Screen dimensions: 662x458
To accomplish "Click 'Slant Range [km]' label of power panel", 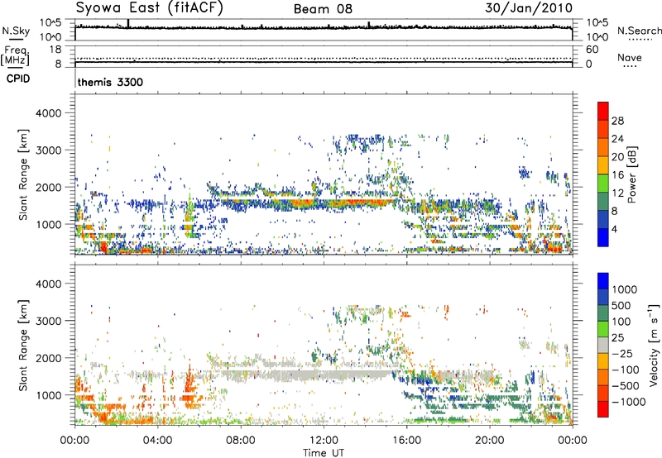I will click(x=23, y=174).
